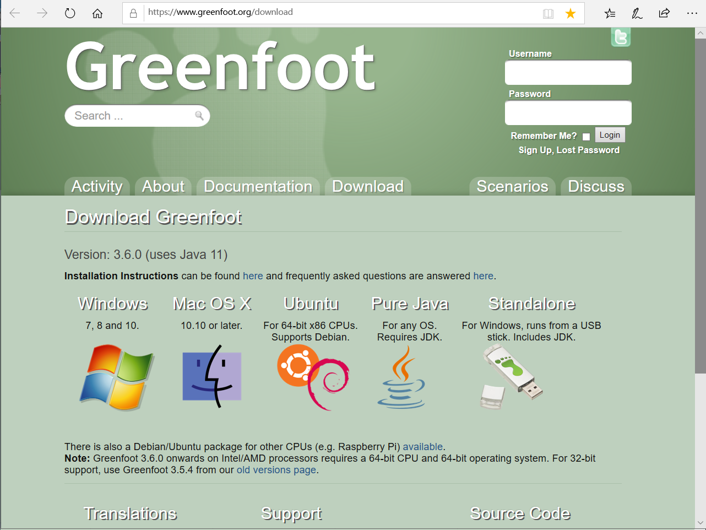Click inside the Username input field
The image size is (706, 530).
tap(568, 72)
